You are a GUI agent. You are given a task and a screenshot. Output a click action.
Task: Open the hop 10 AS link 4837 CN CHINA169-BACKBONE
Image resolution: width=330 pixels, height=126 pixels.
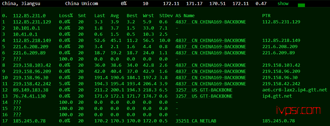(211, 78)
